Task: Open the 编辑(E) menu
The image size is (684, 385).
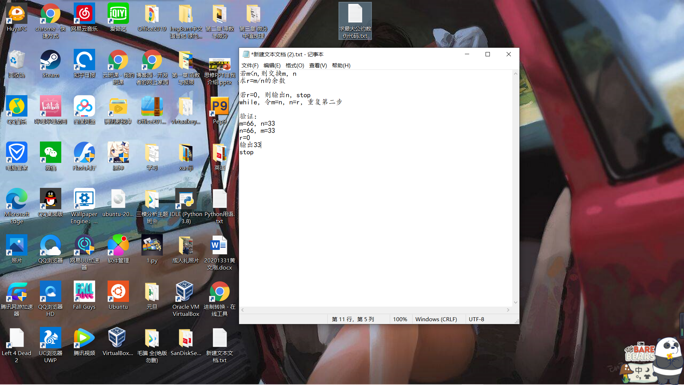Action: [272, 66]
